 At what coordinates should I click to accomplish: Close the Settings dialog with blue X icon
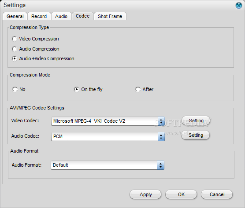[238, 6]
